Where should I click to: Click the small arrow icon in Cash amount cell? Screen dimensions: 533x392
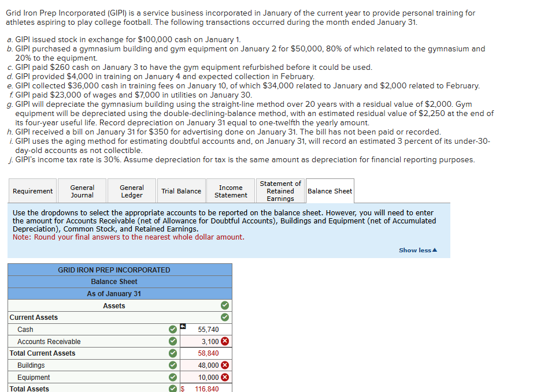(x=183, y=326)
